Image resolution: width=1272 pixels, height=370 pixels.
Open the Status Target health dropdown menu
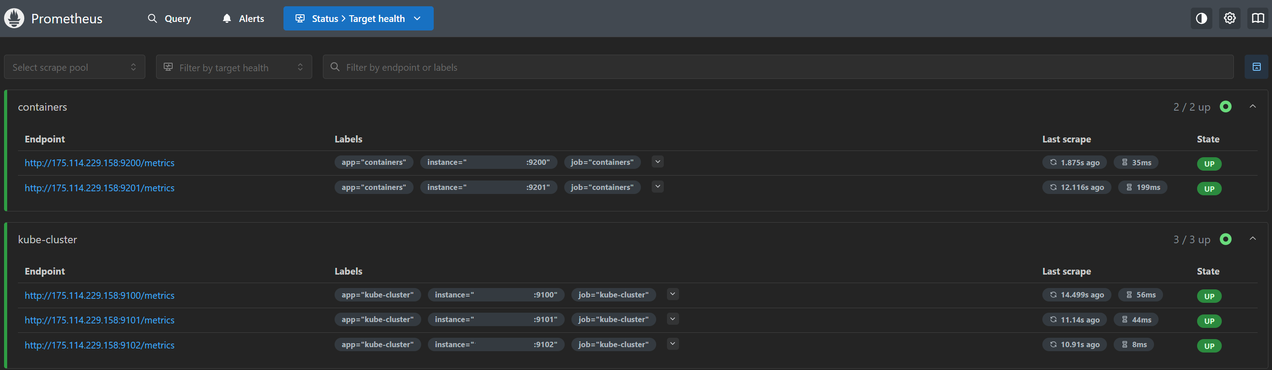(x=358, y=19)
